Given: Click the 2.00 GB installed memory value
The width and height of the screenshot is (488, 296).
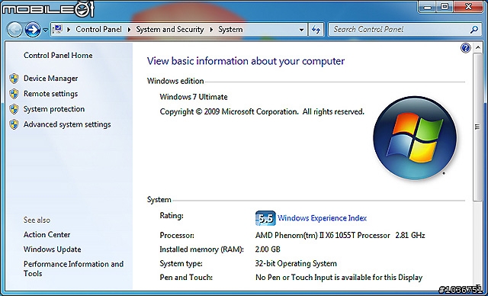Looking at the screenshot, I should 268,249.
